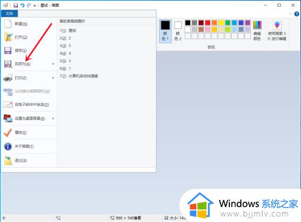Click the send in email envelope icon
Viewport: 301px width, 222px height.
point(8,104)
